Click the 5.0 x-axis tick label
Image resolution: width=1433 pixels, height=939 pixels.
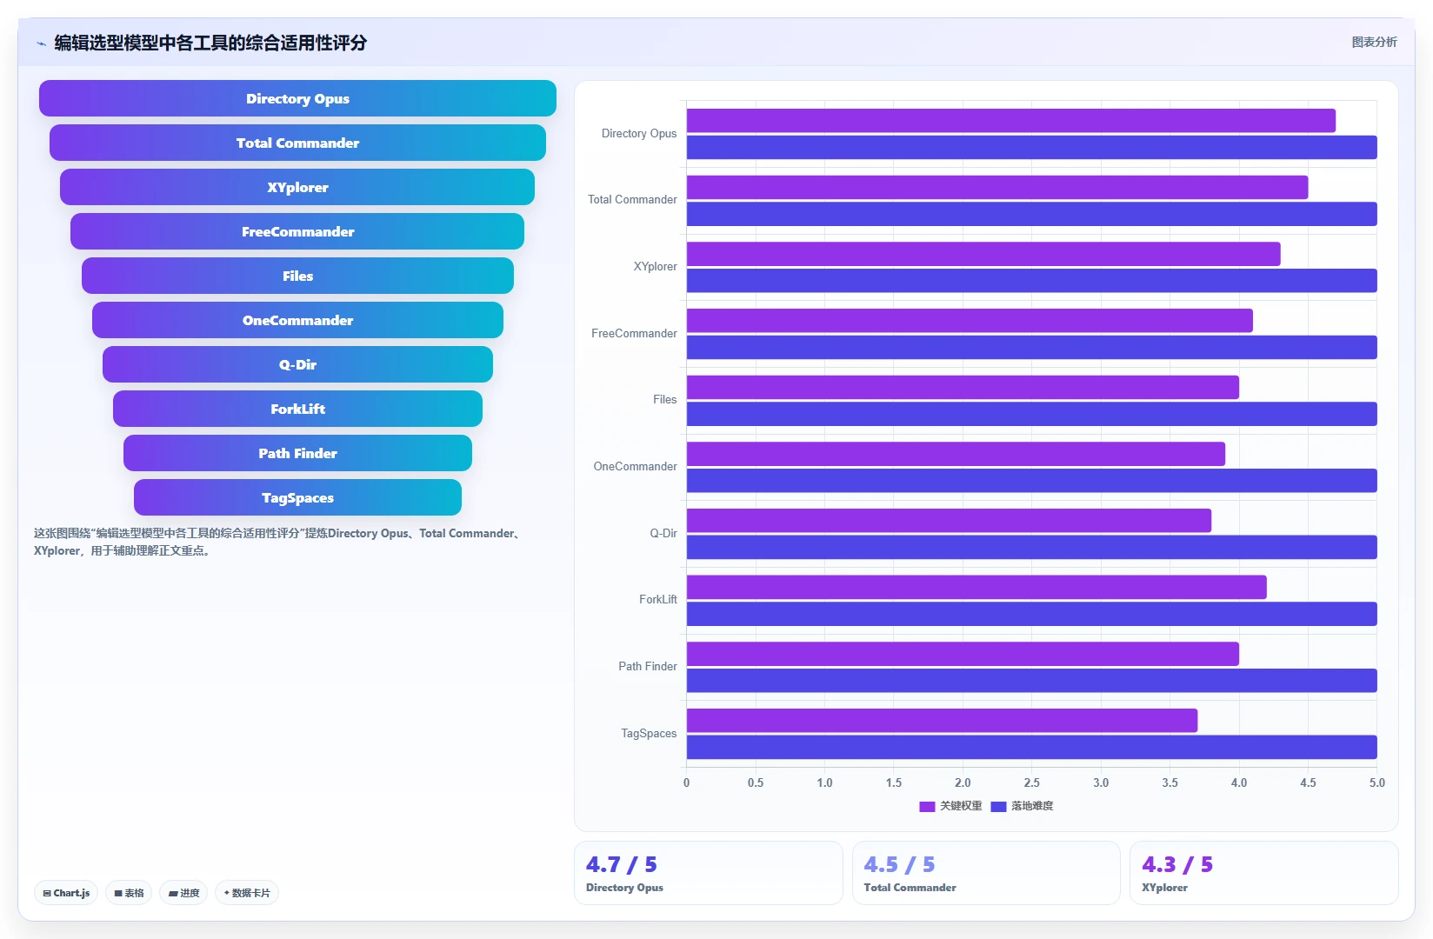pyautogui.click(x=1377, y=782)
